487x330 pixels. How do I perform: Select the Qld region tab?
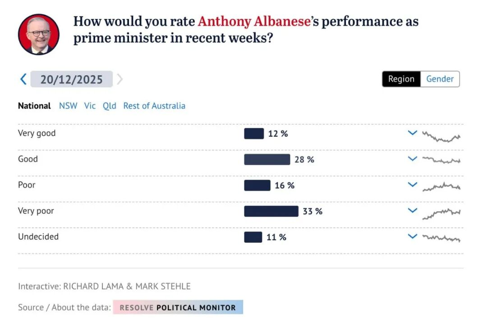(110, 106)
